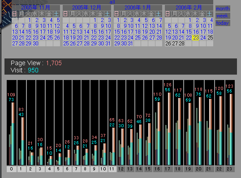
Task: Jump to today's stats
Action: click(x=222, y=23)
